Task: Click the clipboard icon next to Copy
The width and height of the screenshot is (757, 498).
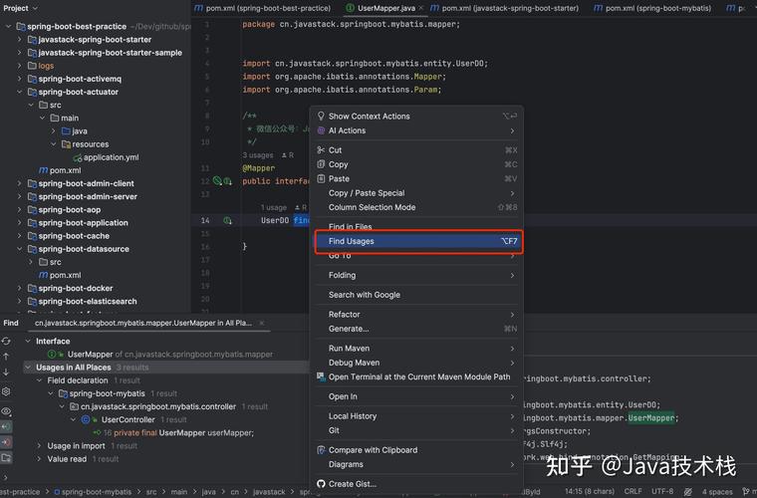Action: tap(321, 164)
